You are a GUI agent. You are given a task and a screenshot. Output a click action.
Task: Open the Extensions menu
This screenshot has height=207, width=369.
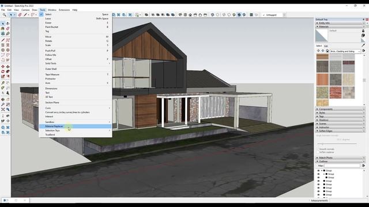[x=64, y=10]
